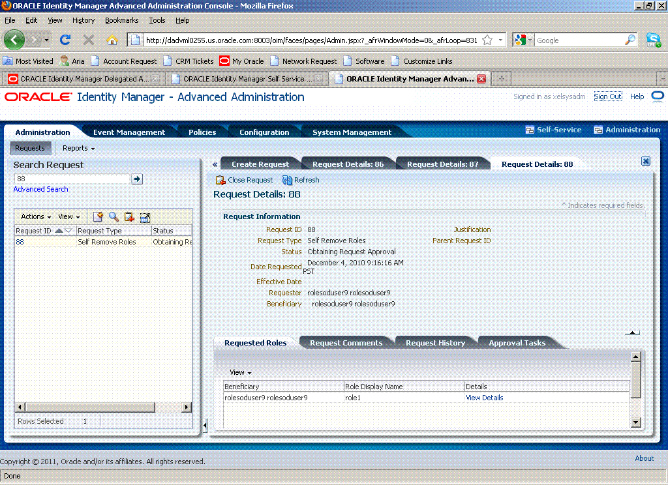
Task: Open the Bookmarks menu
Action: pyautogui.click(x=122, y=20)
